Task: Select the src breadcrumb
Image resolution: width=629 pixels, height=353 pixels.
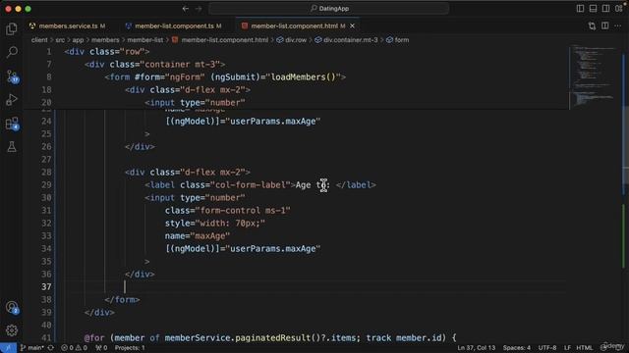Action: click(60, 40)
